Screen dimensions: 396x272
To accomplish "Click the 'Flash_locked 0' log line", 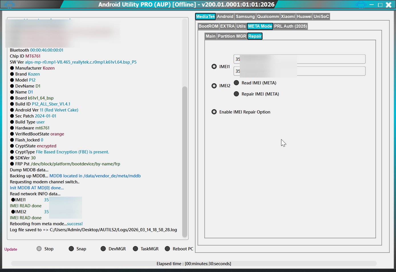I will (x=27, y=140).
